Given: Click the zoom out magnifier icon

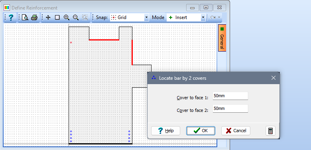Looking at the screenshot, I should pos(76,17).
